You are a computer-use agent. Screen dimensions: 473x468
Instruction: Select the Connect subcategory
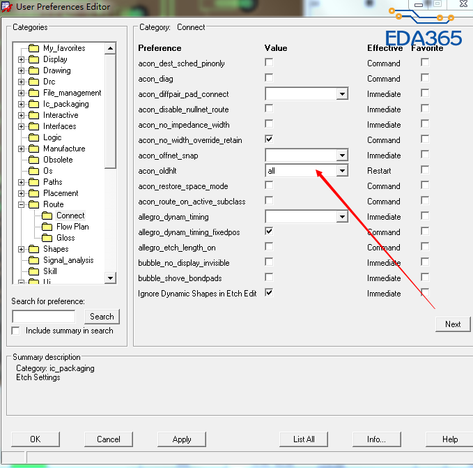pos(70,216)
